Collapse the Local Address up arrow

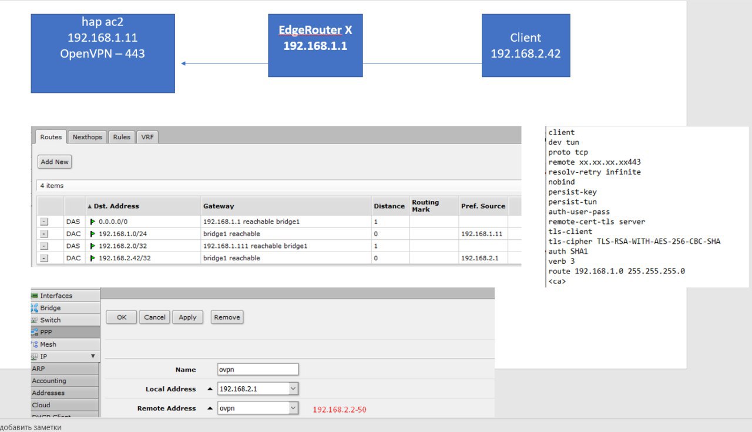(x=210, y=389)
